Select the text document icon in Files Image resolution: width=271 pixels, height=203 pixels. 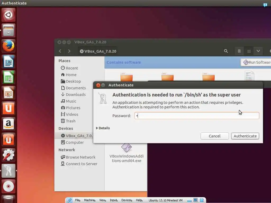[x=249, y=76]
